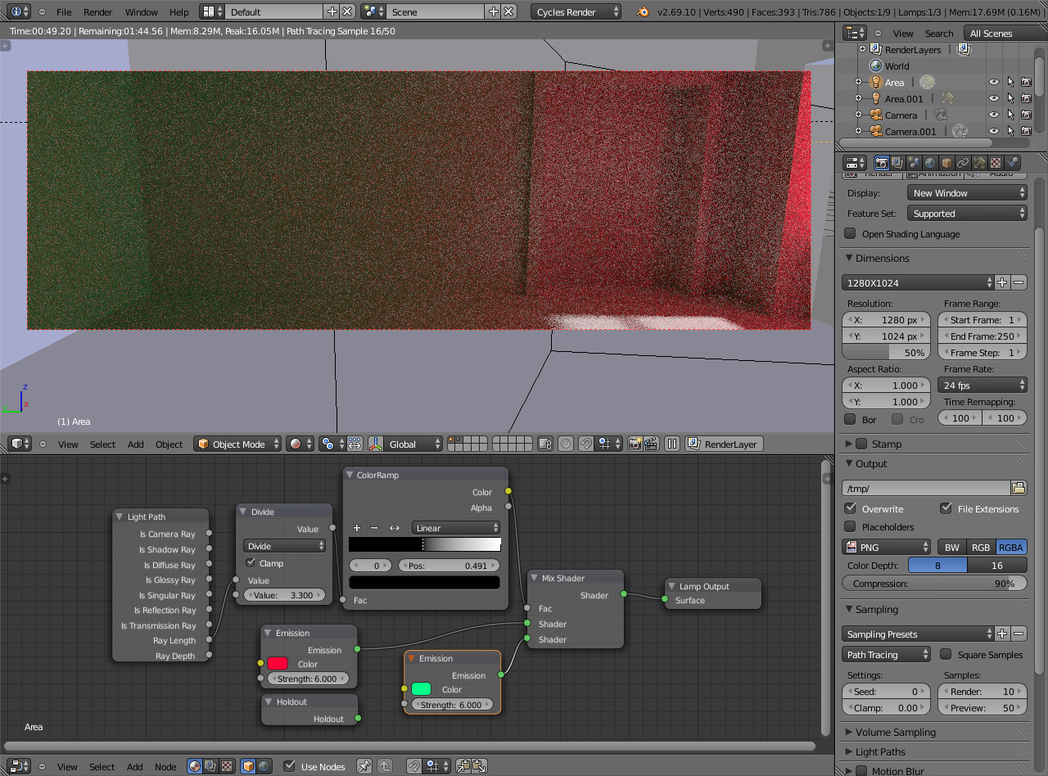
Task: Enable the Square Samples checkbox
Action: (946, 654)
